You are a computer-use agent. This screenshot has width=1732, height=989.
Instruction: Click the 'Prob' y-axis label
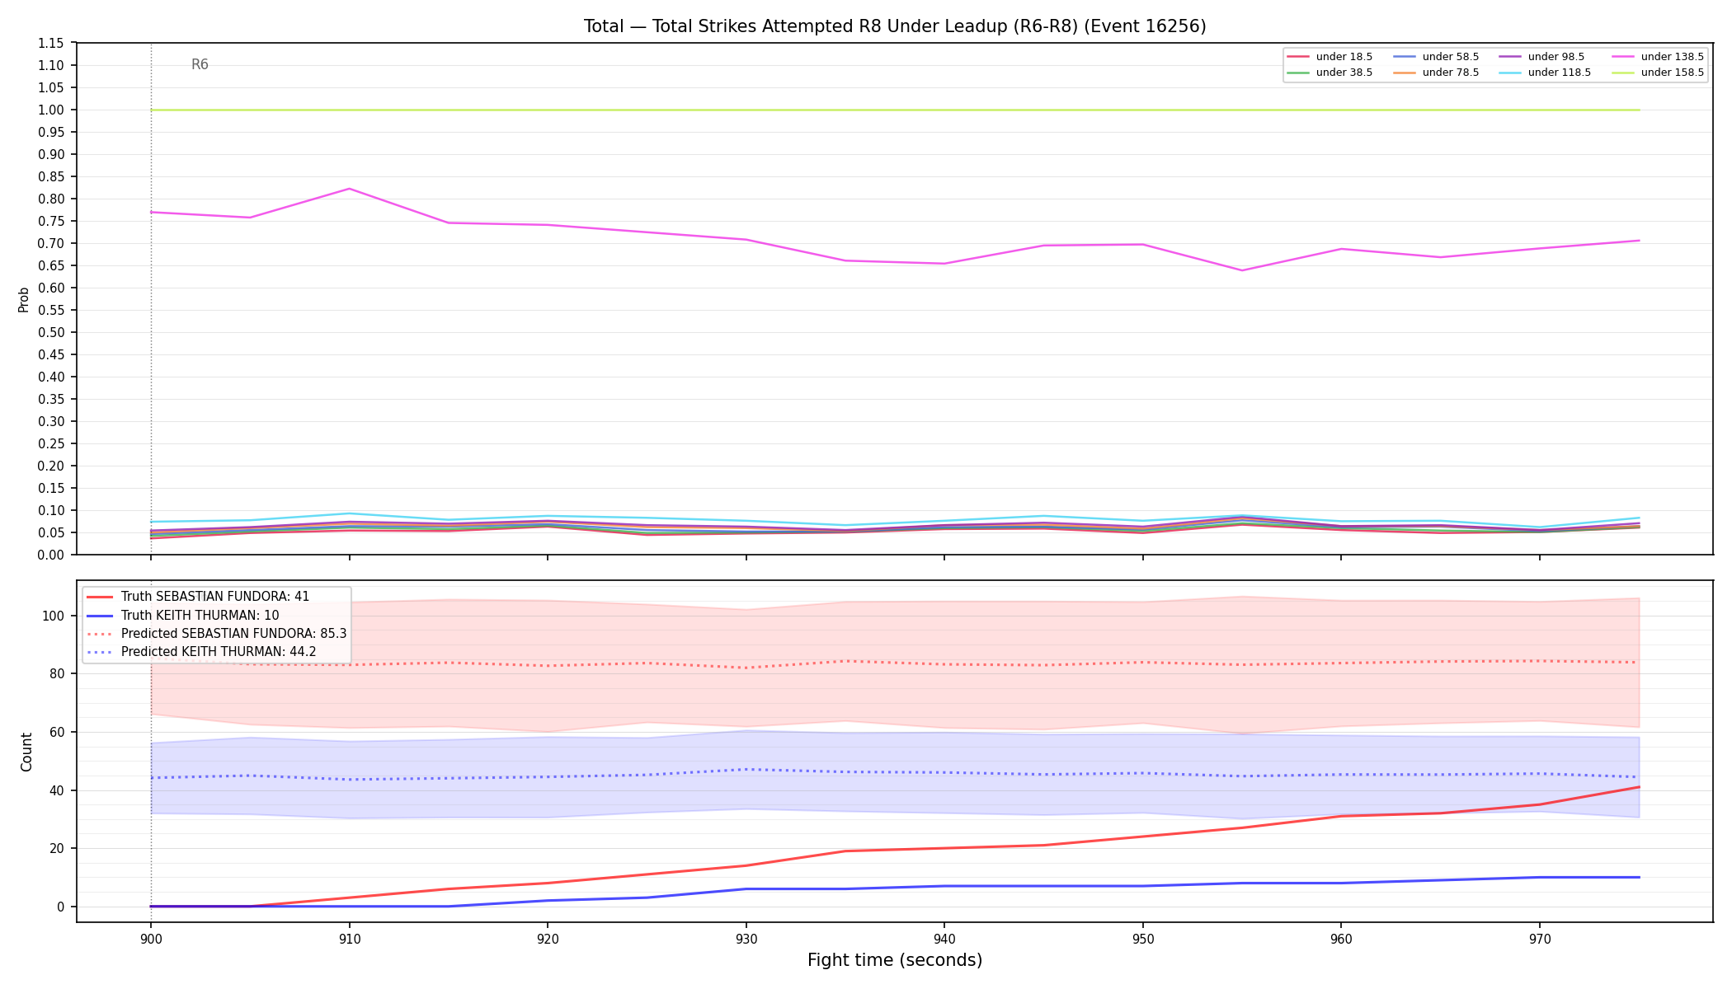pyautogui.click(x=24, y=299)
